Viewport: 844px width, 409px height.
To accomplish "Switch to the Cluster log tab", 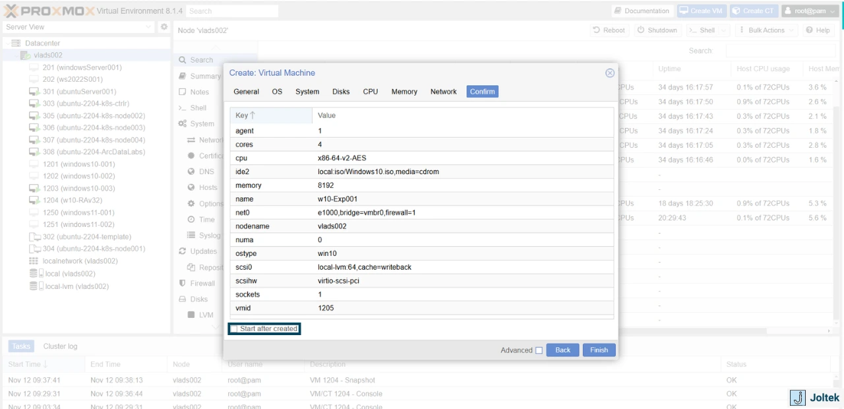I will (60, 346).
